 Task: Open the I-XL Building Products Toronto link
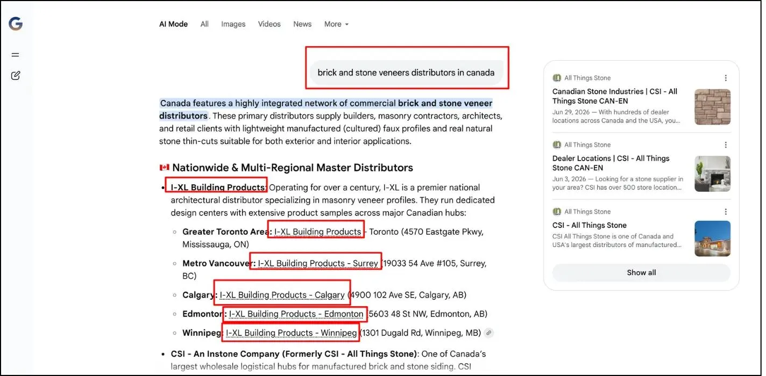[317, 232]
